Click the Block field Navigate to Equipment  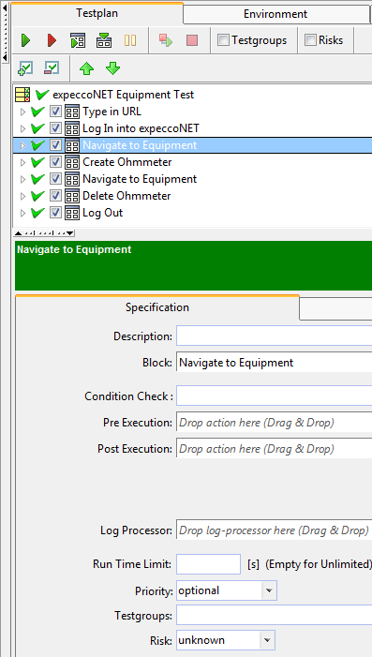click(x=274, y=363)
